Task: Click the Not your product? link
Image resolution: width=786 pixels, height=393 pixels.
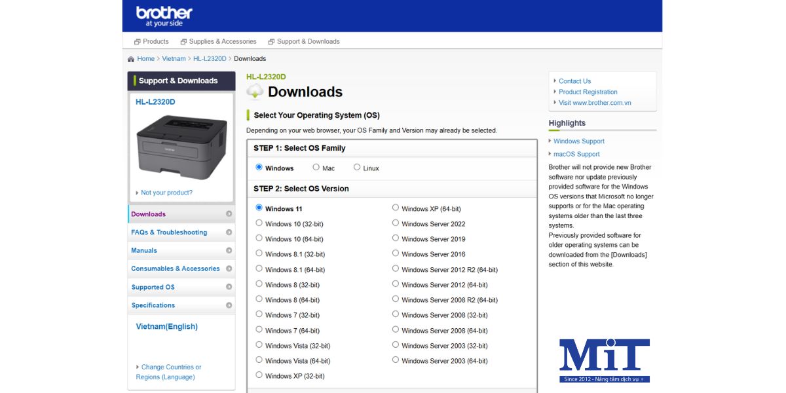Action: click(x=166, y=193)
